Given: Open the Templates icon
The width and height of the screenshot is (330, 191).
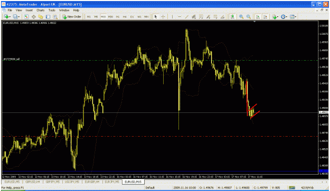Looking at the screenshot, I should click(292, 16).
